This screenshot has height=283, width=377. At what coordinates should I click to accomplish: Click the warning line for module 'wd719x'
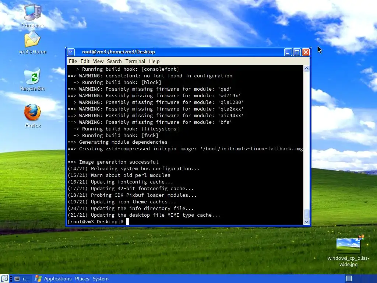tap(154, 95)
